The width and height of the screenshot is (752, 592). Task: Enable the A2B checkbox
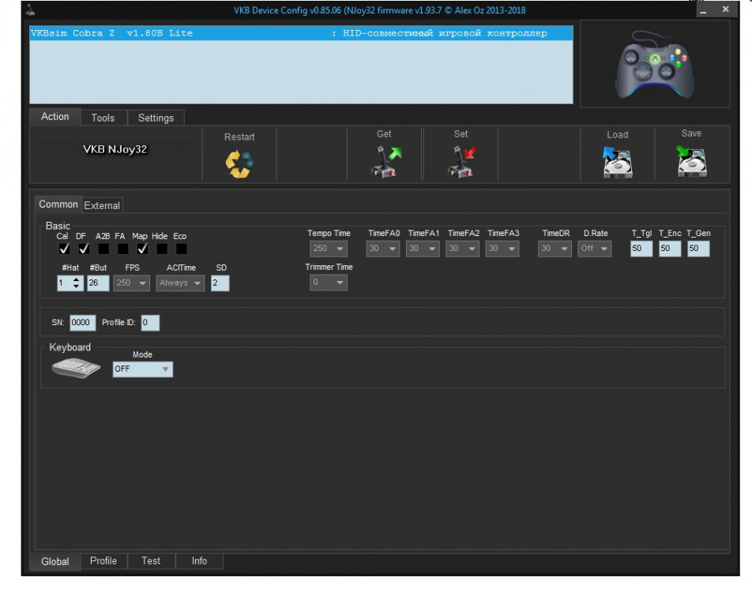pyautogui.click(x=103, y=249)
